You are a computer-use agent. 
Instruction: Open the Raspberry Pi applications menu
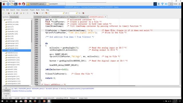4,4
